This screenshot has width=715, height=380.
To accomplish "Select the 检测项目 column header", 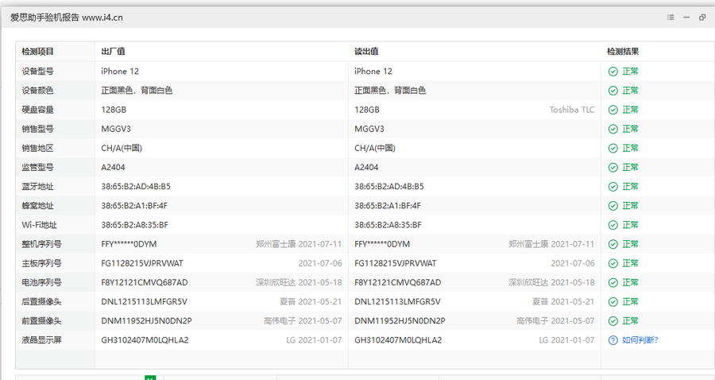I will 37,52.
